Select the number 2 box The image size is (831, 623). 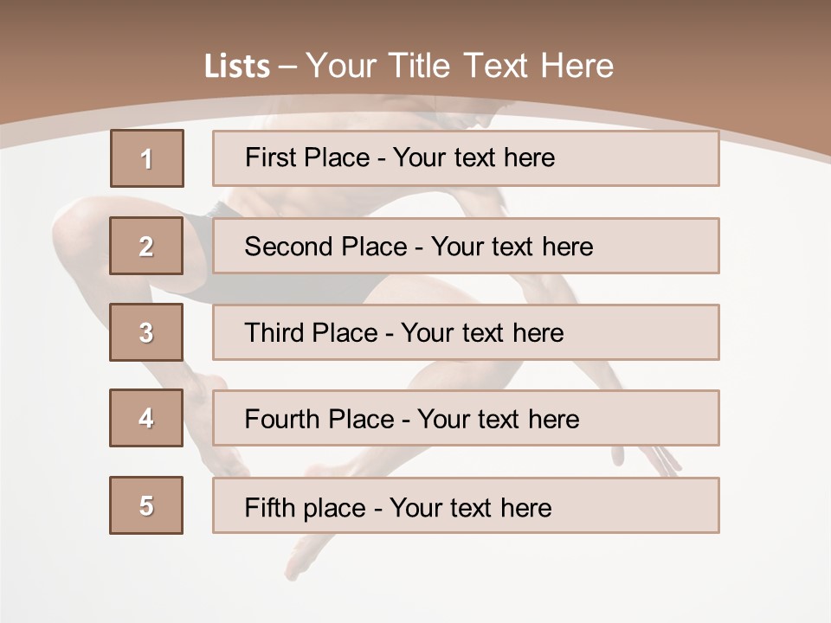146,246
